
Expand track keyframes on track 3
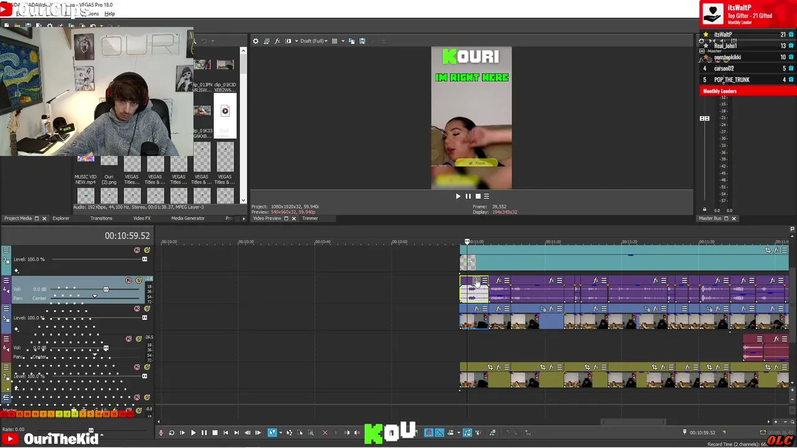[16, 271]
